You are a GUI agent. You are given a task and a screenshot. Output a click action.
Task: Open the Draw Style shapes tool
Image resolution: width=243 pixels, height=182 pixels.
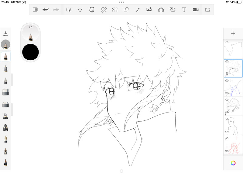tap(126, 10)
